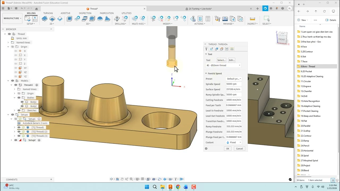Image resolution: width=340 pixels, height=191 pixels.
Task: Switch to the FABRICATION ribbon tab
Action: tap(107, 13)
